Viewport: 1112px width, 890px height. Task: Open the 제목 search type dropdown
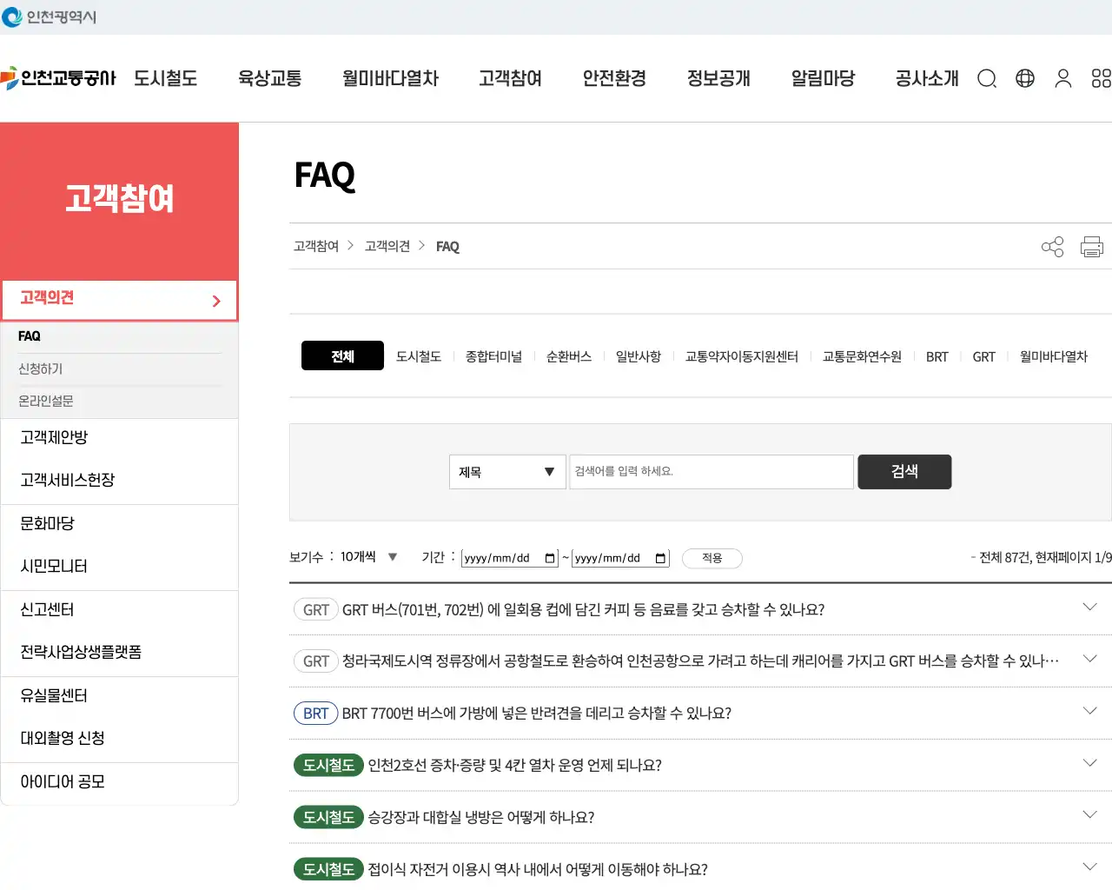pos(507,472)
